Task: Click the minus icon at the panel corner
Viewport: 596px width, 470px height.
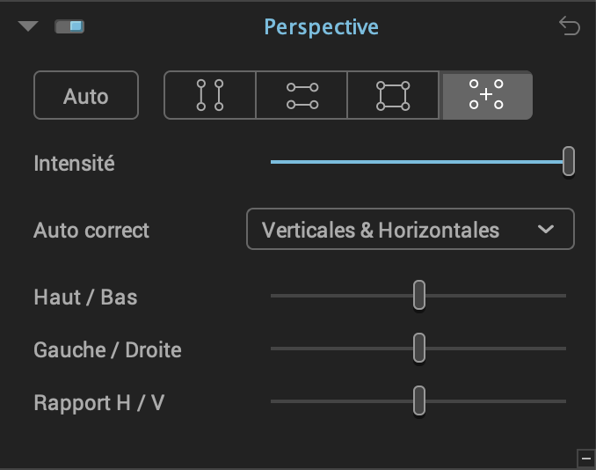Action: pyautogui.click(x=585, y=459)
